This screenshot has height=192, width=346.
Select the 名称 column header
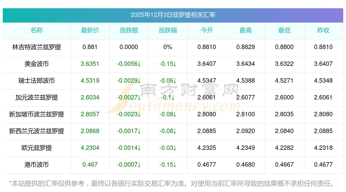37,30
